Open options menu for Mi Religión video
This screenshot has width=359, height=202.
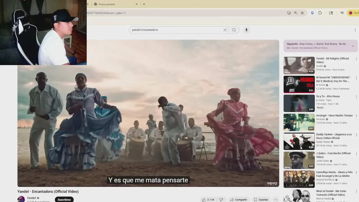pos(356,59)
